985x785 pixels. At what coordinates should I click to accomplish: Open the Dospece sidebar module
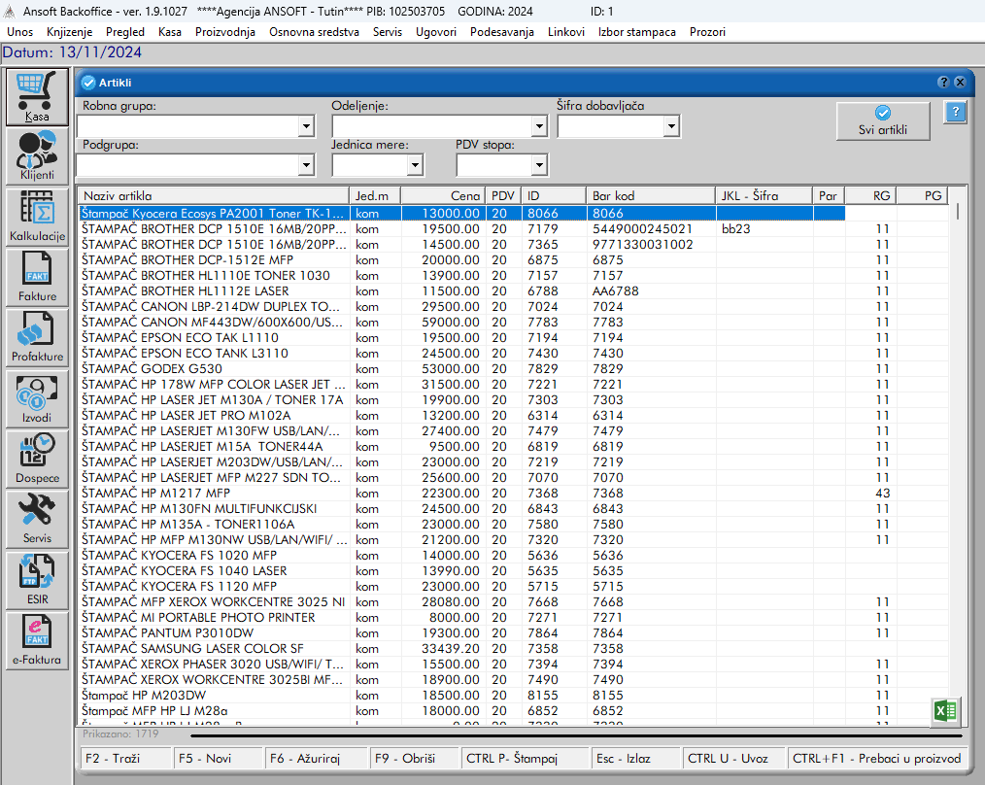point(37,459)
